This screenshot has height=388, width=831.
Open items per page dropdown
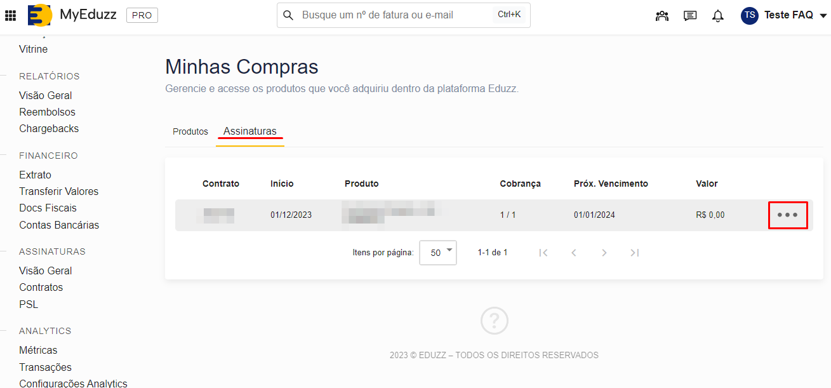438,253
